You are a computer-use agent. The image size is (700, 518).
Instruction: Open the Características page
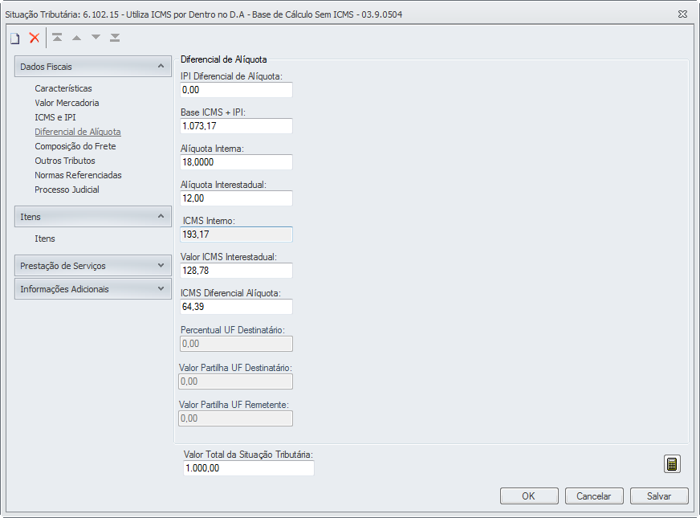point(63,88)
